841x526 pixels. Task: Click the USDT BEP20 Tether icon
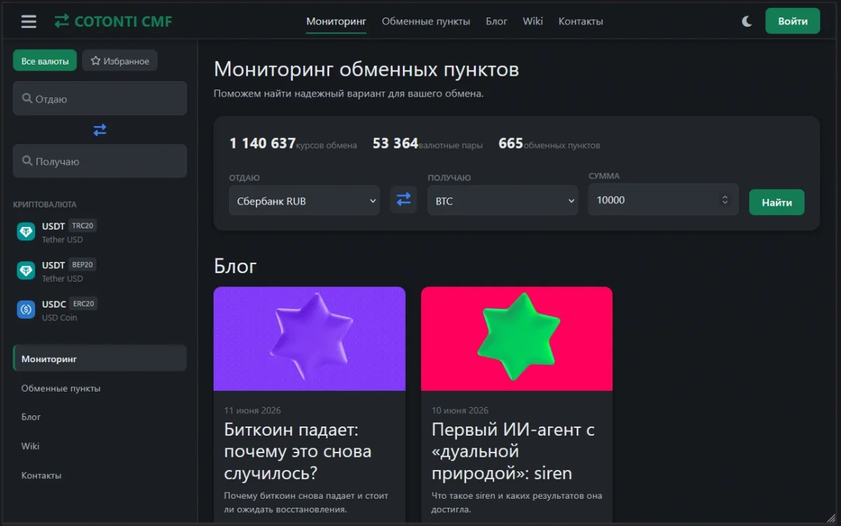pyautogui.click(x=26, y=271)
